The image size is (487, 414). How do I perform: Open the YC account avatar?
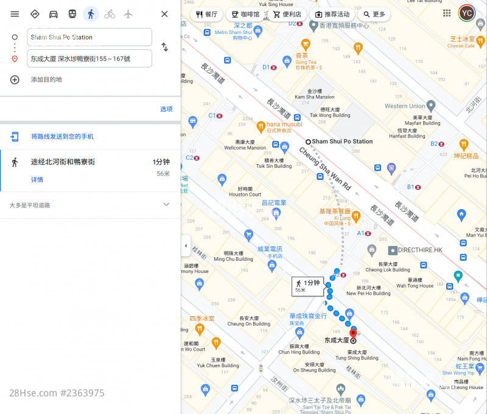coord(467,13)
